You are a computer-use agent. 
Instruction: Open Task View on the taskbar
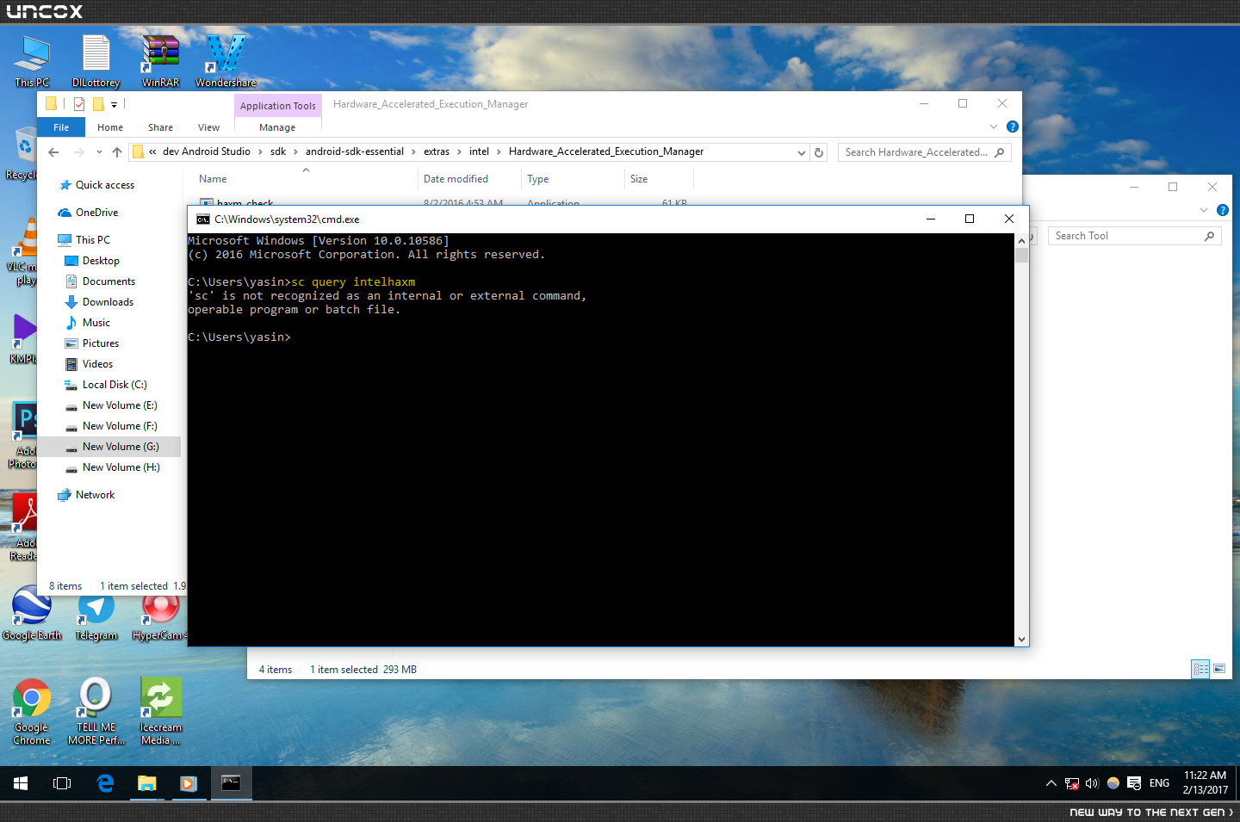(62, 783)
